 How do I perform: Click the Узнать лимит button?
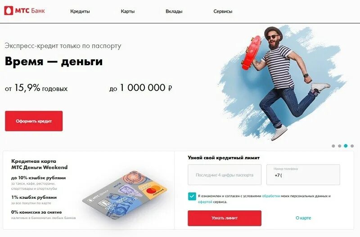225,218
